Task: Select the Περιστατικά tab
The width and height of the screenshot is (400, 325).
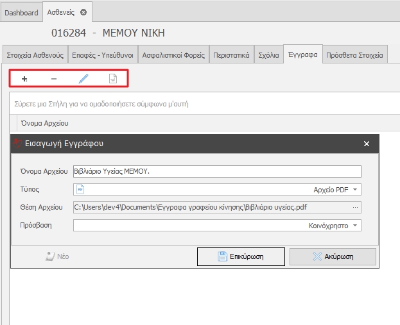Action: point(231,55)
